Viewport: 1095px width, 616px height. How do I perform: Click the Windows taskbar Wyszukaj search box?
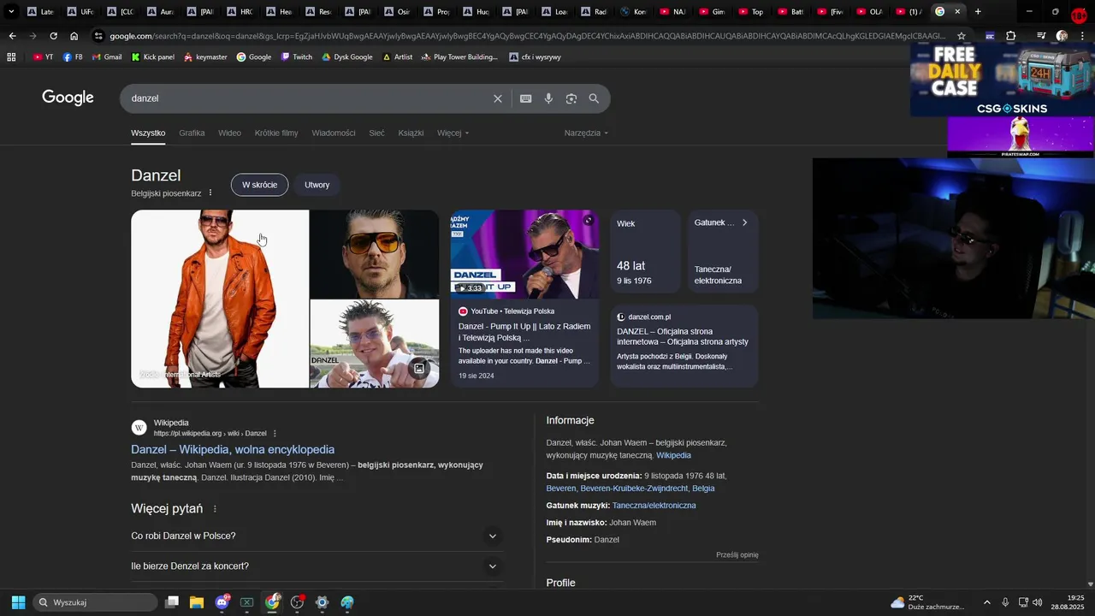96,602
